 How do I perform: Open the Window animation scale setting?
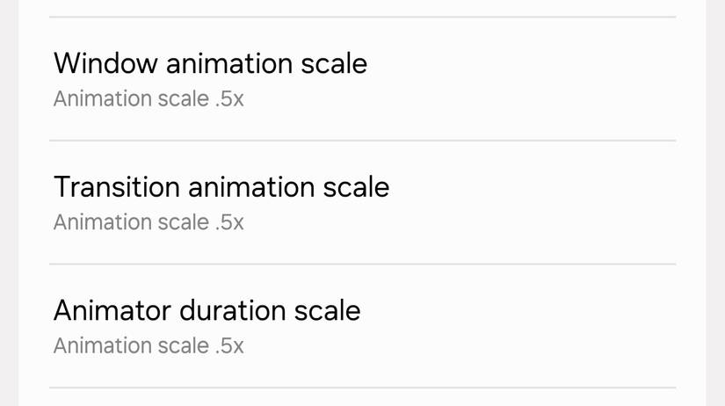362,79
